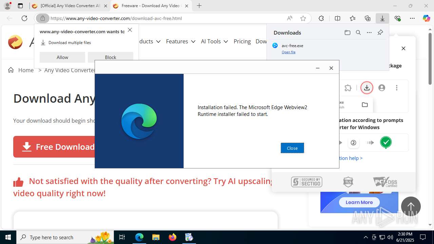The height and width of the screenshot is (244, 434).
Task: Select the Freeware Download Any Video tab
Action: coord(151,6)
